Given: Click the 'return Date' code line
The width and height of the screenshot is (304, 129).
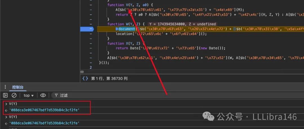Looking at the screenshot, I should point(171,48).
